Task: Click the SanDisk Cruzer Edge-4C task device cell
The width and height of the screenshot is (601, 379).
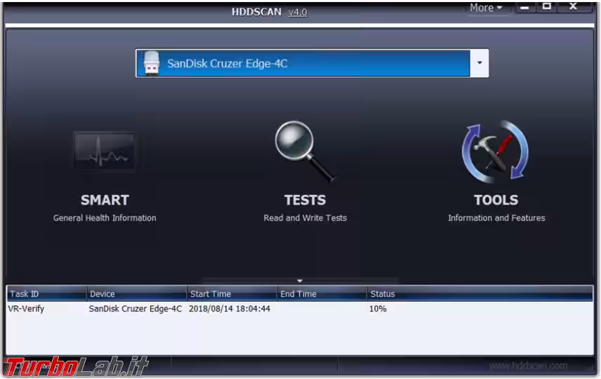Action: coord(136,309)
